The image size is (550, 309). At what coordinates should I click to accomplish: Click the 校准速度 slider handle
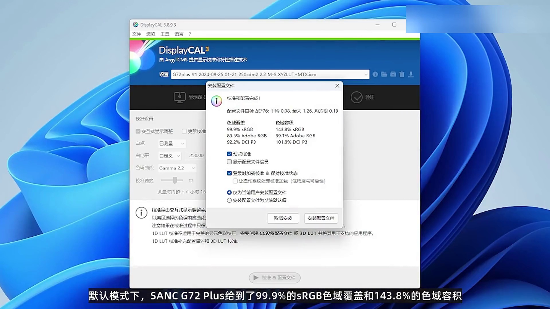pos(175,180)
